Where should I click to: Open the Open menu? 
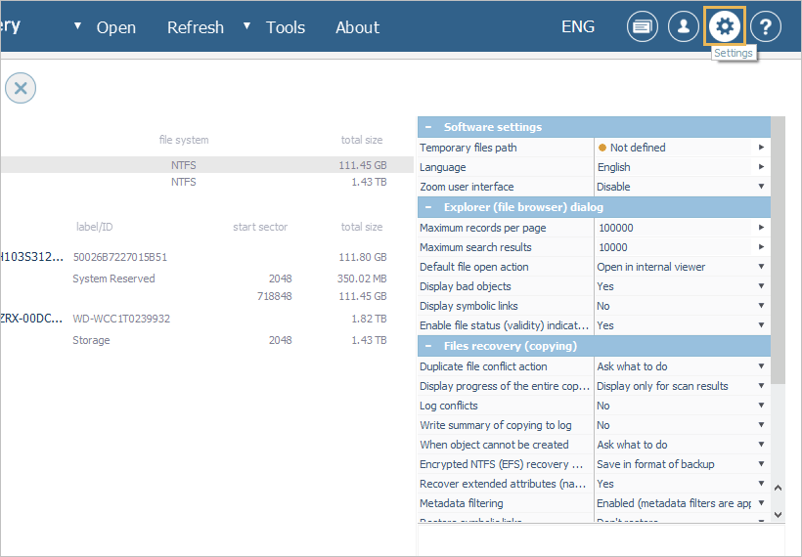[x=116, y=27]
